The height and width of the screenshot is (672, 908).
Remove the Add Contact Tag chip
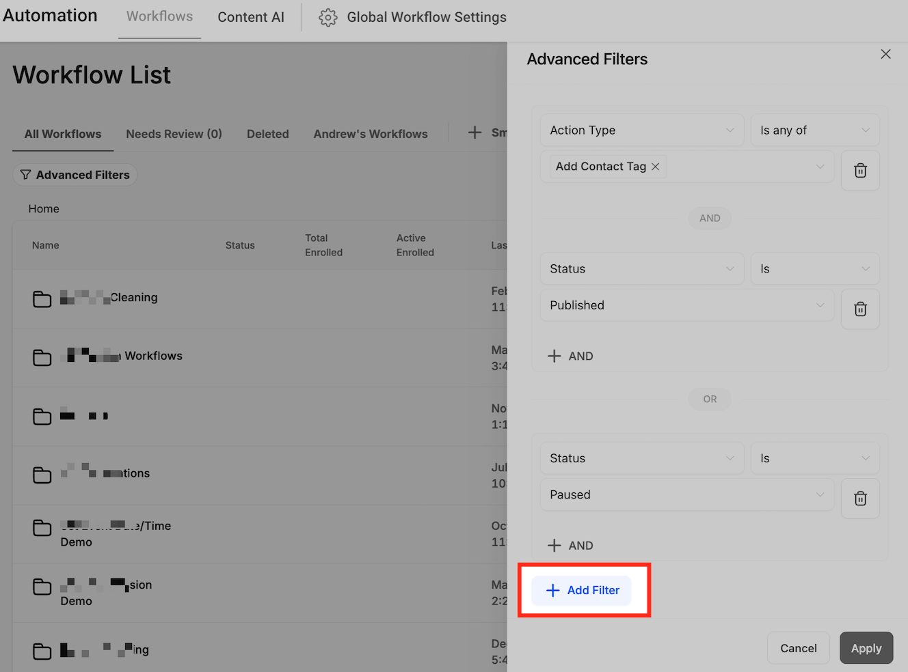[655, 167]
